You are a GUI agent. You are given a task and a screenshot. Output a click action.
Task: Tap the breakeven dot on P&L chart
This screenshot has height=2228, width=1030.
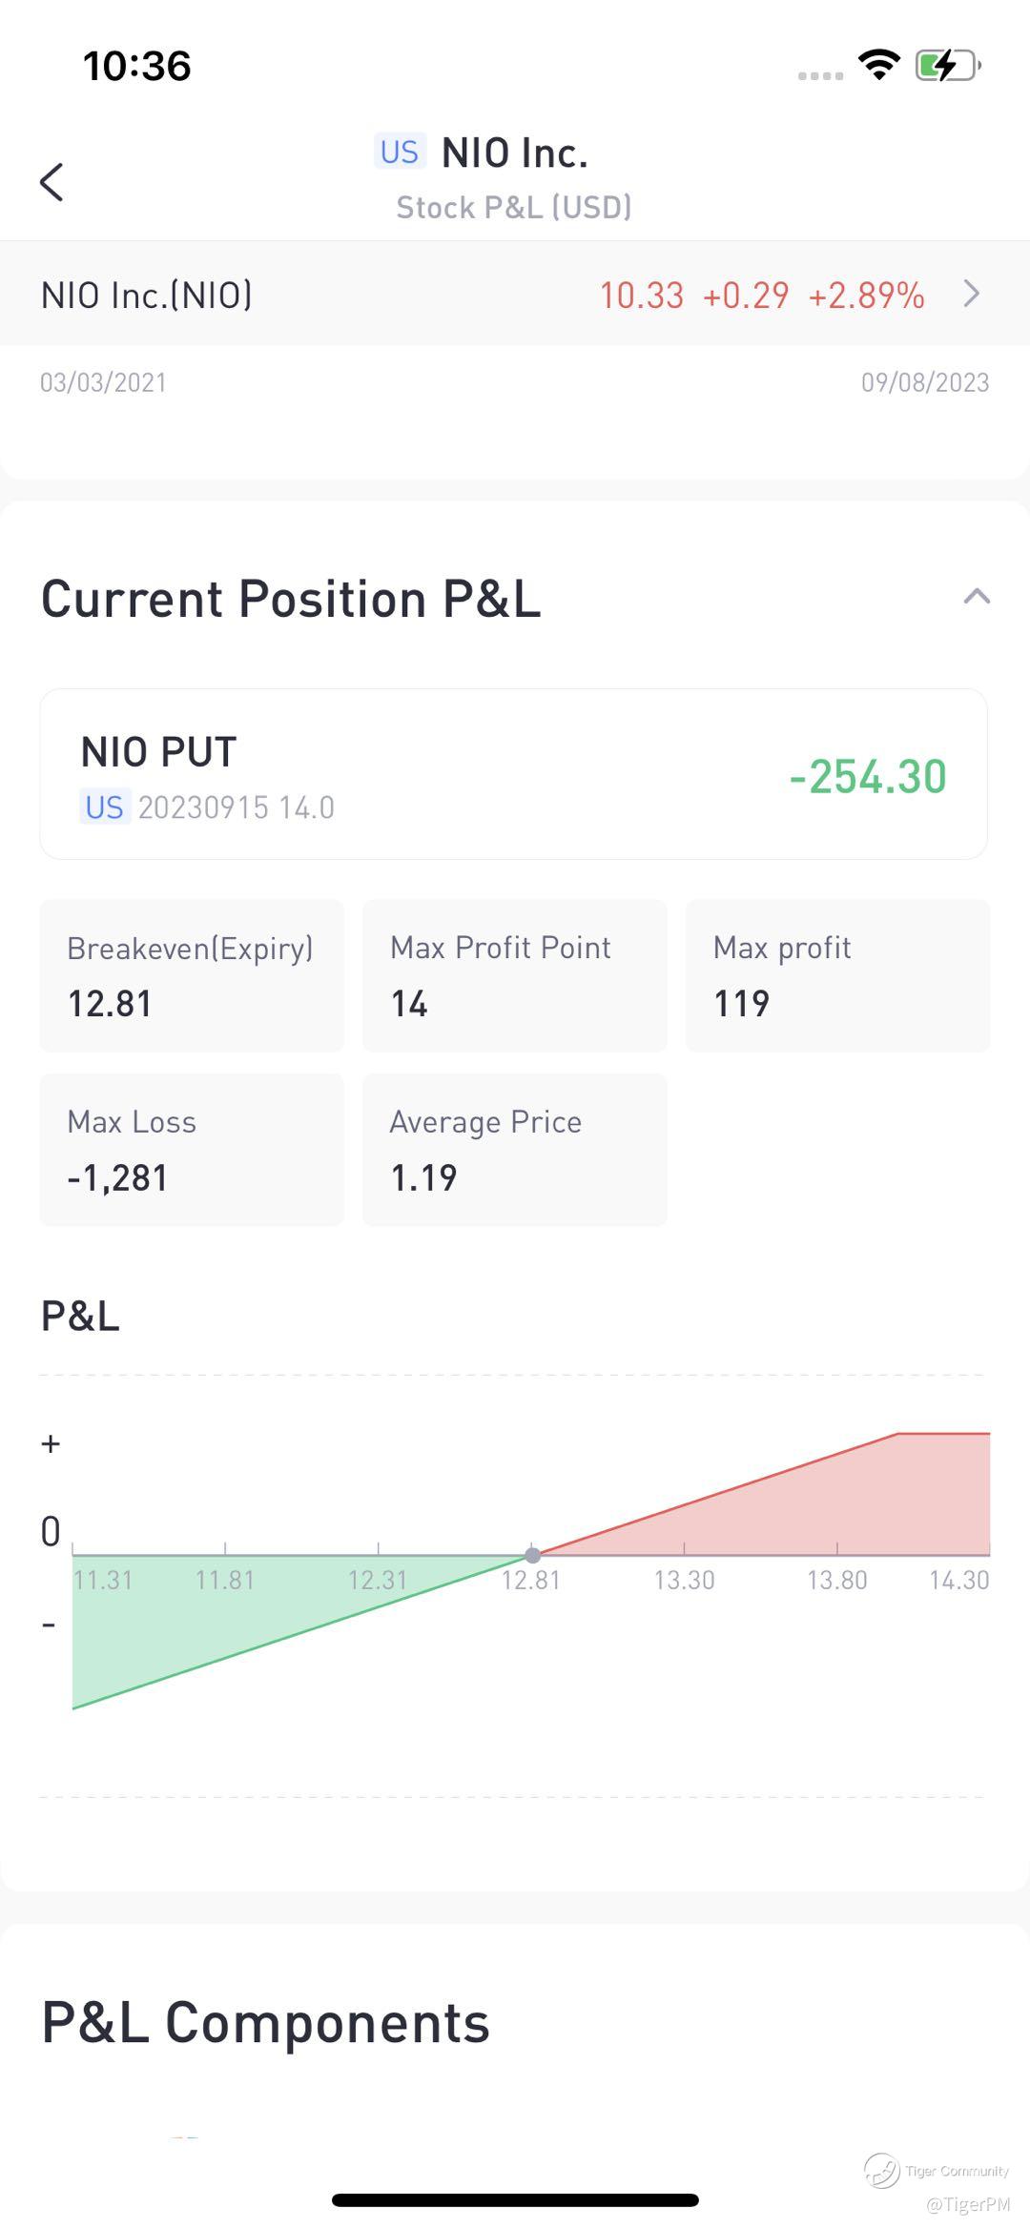tap(532, 1555)
